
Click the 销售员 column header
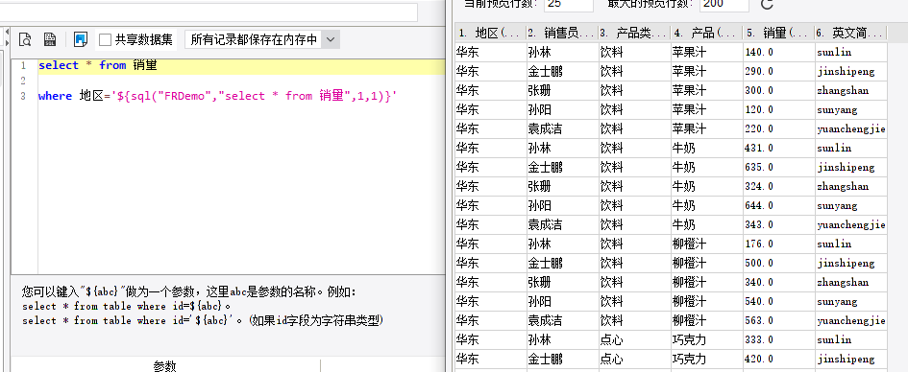[x=562, y=33]
